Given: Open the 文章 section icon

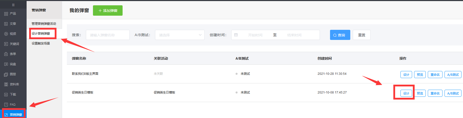Looking at the screenshot, I should pos(6,24).
